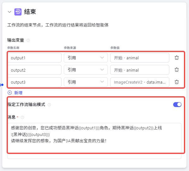189x171 pixels.
Task: Open the 引用 source dropdown for output3
Action: point(86,82)
